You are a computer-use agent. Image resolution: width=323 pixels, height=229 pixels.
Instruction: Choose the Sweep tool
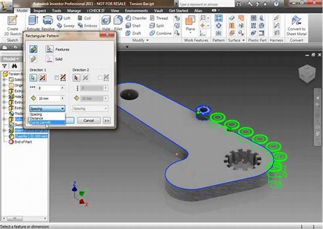point(65,26)
